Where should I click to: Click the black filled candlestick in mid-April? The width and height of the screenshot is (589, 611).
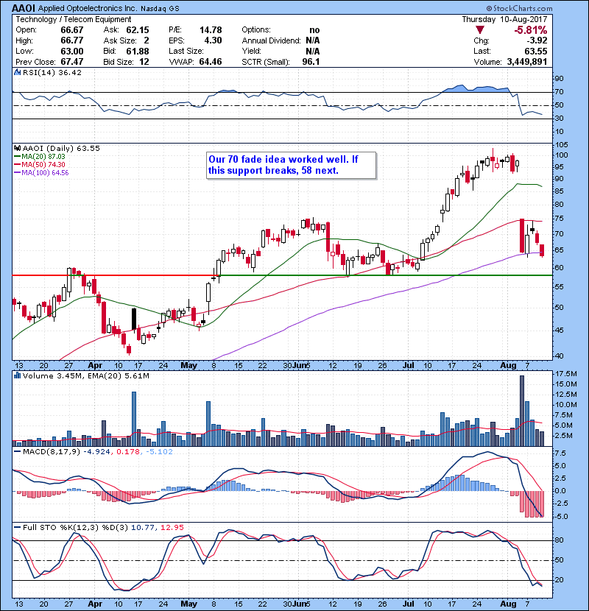click(134, 320)
